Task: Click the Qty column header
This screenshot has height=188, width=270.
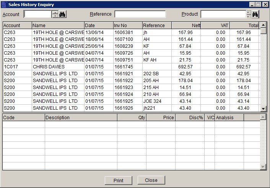Action: (132, 118)
